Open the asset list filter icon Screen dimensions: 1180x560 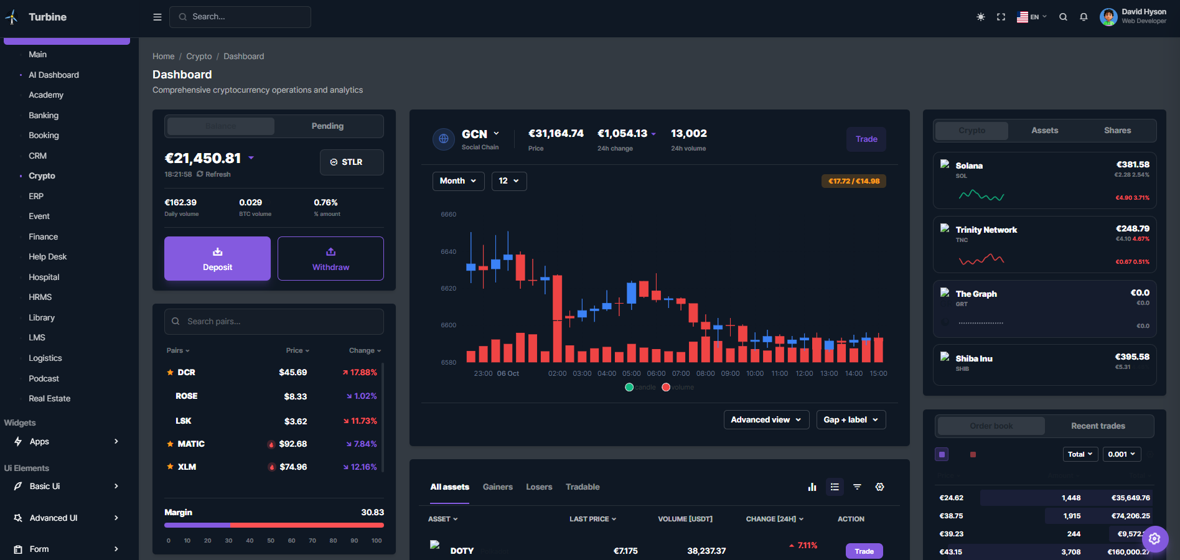857,487
